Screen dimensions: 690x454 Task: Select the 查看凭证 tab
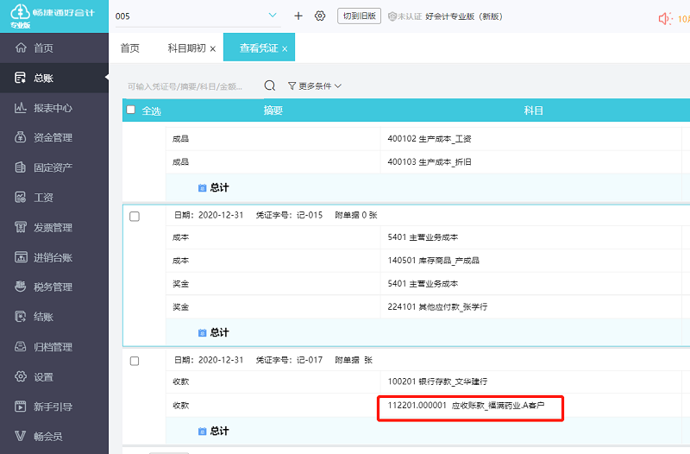click(259, 48)
